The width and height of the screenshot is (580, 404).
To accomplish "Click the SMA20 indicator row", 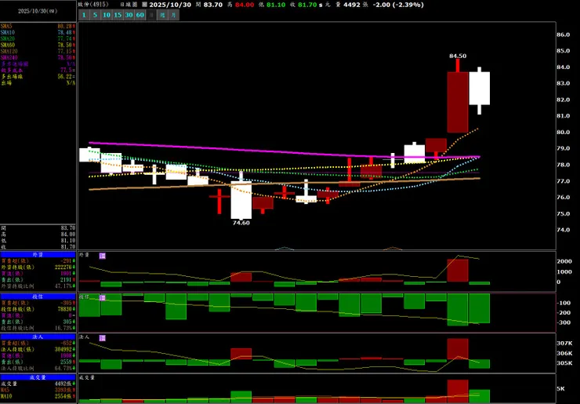I will 38,39.
